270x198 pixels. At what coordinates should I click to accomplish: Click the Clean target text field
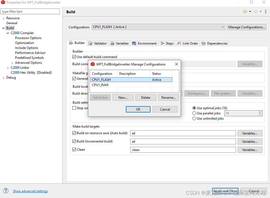click(x=183, y=150)
